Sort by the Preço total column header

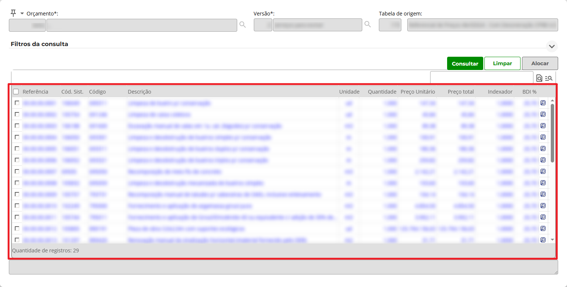point(460,92)
